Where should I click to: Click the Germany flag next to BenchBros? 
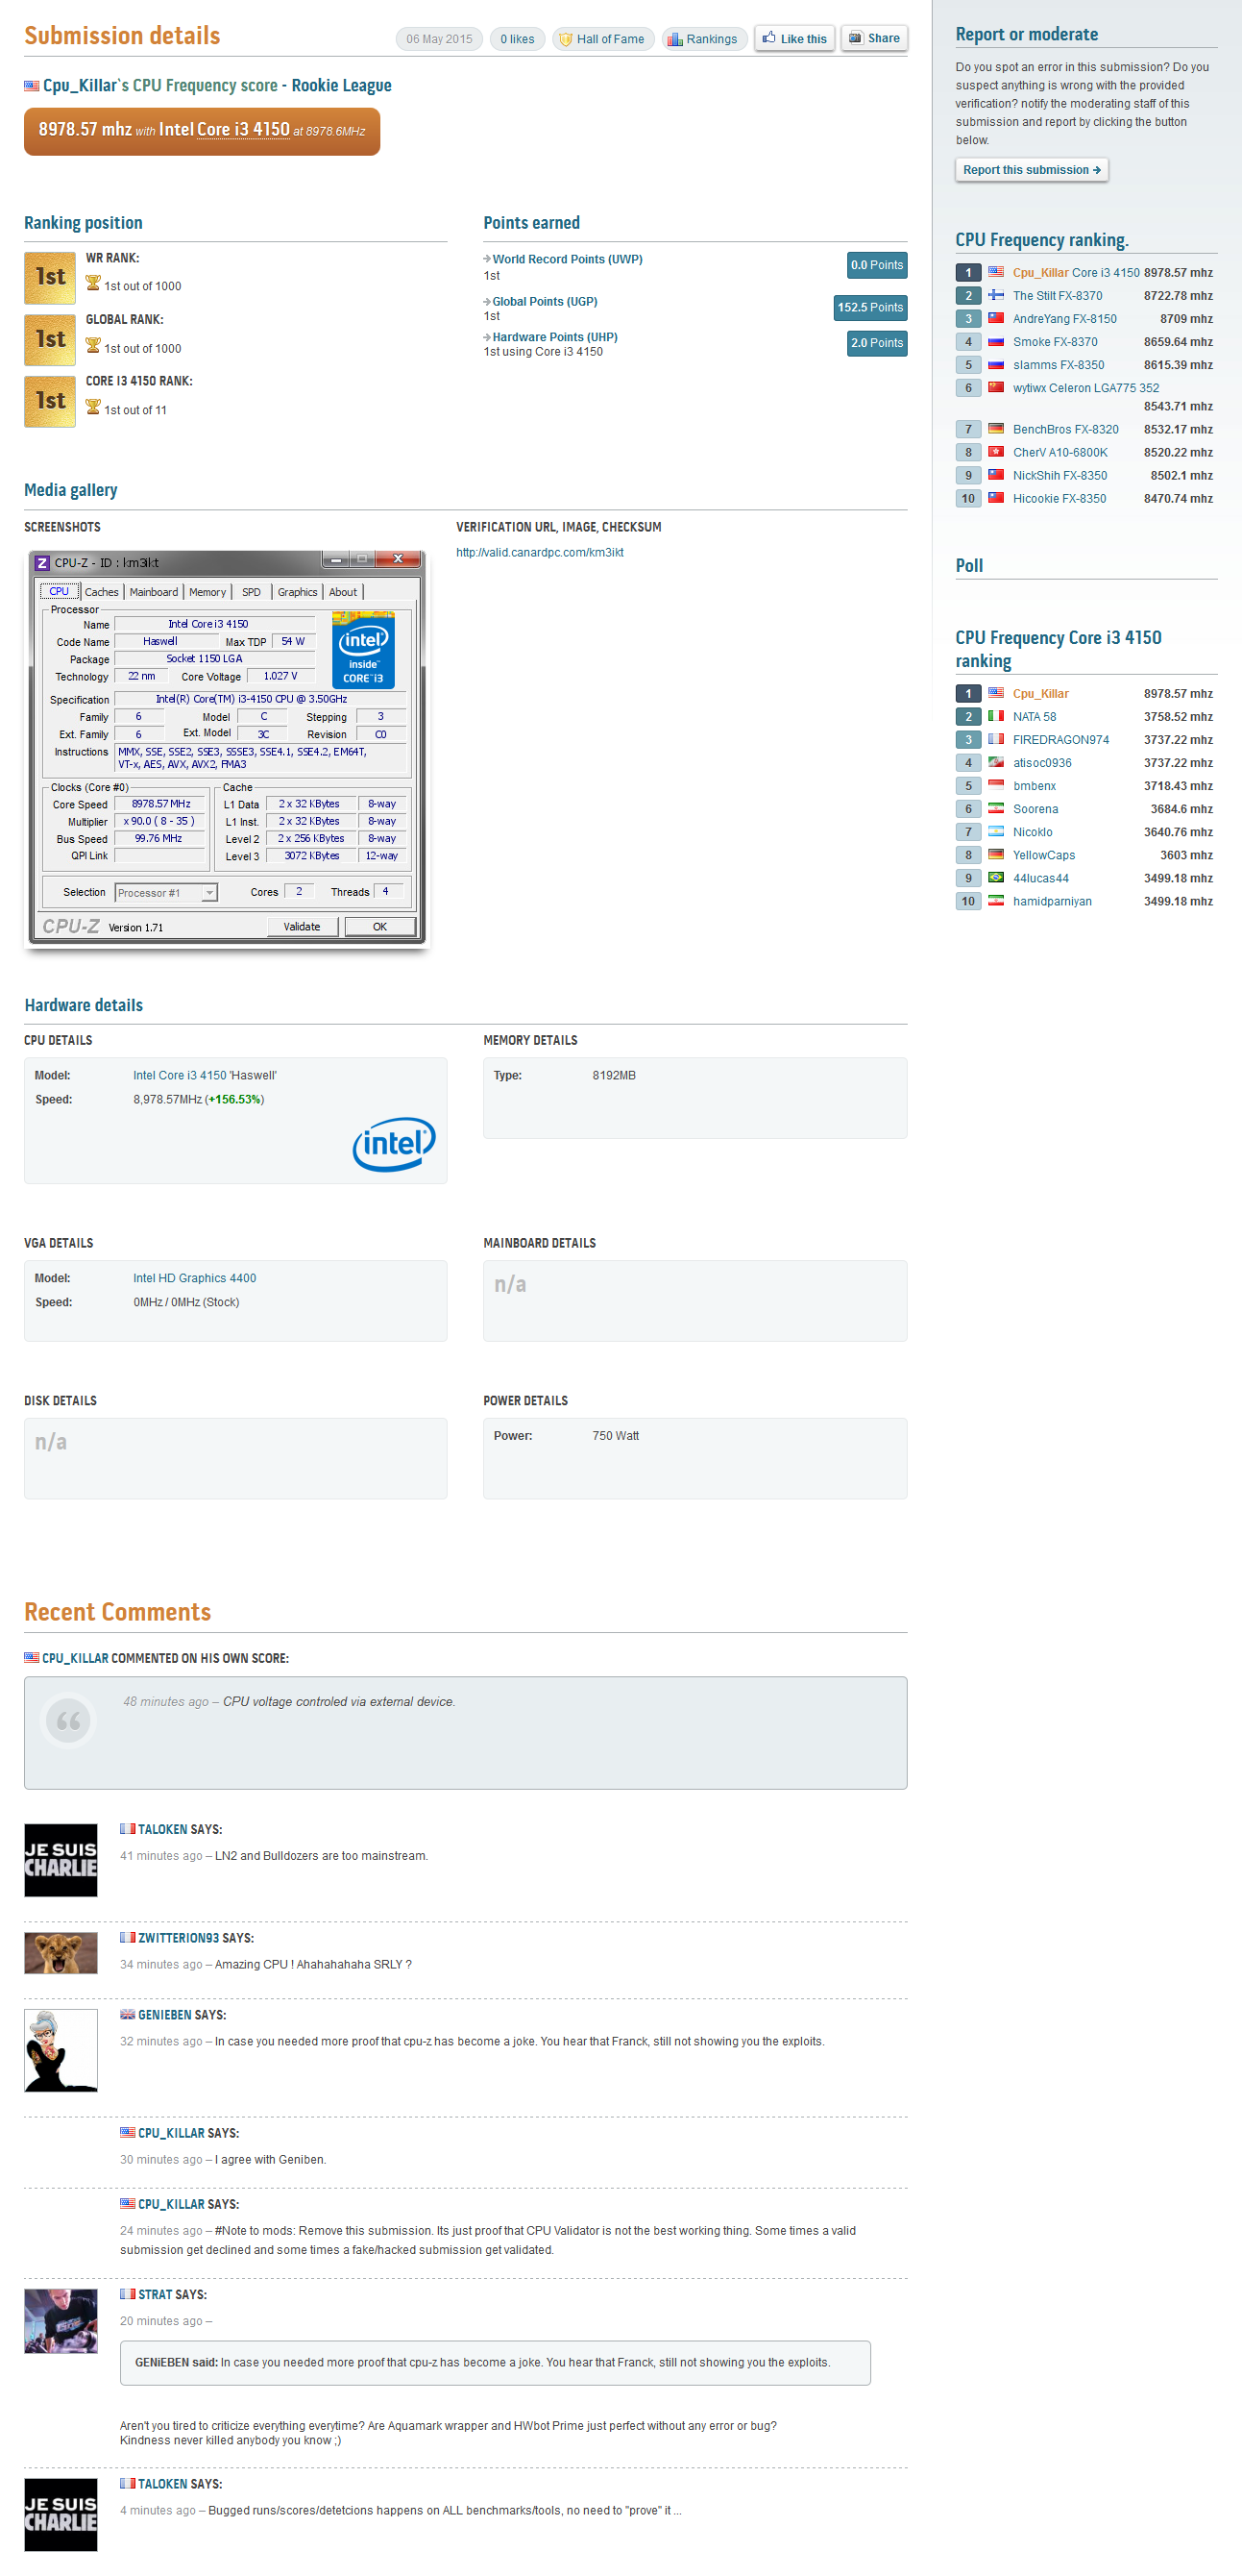[996, 428]
